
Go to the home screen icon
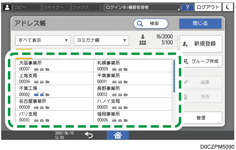click(118, 135)
